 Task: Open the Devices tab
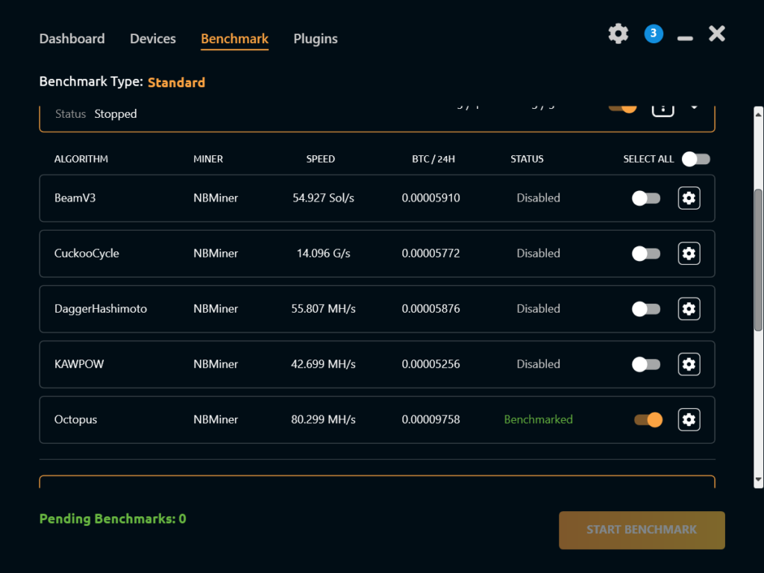(153, 39)
